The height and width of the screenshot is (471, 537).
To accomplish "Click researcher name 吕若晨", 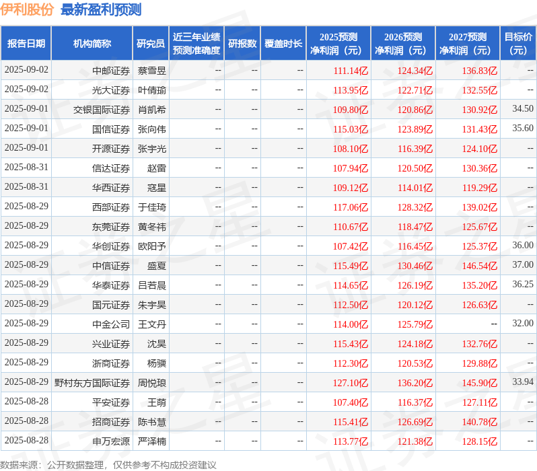I will click(x=152, y=286).
